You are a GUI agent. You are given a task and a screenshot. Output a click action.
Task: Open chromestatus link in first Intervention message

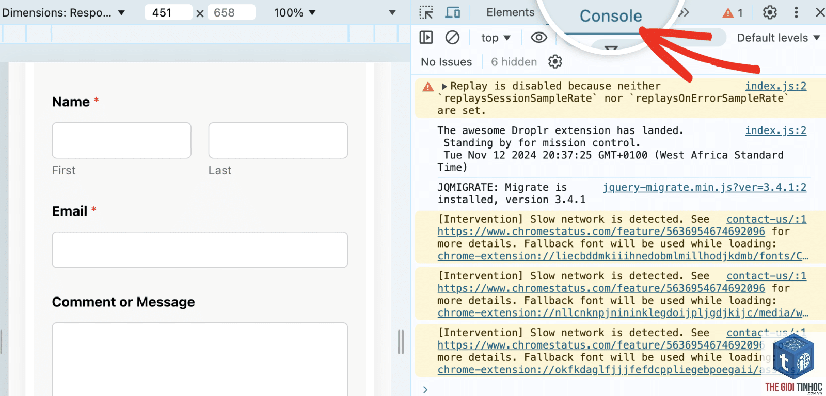tap(601, 232)
